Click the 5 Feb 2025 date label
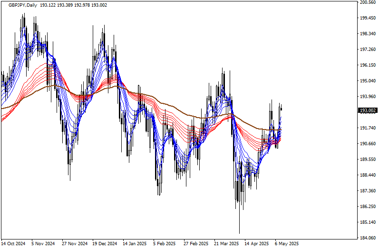This screenshot has width=379, height=249. pyautogui.click(x=165, y=244)
